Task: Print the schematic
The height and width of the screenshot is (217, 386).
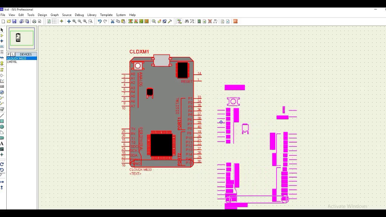Action: coord(34,21)
